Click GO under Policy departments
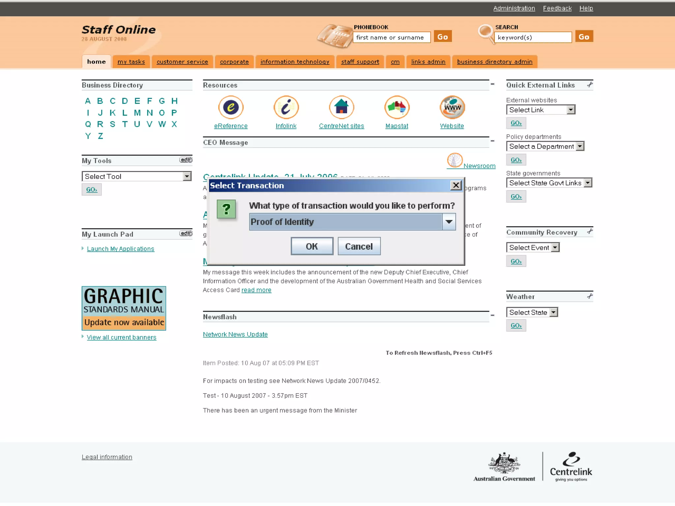 (516, 160)
